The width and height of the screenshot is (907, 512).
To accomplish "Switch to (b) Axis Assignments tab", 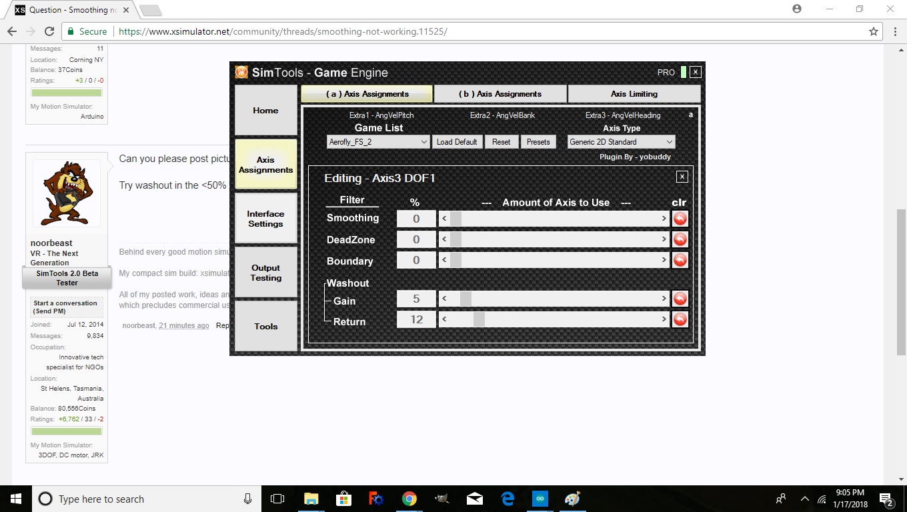I will [x=500, y=94].
